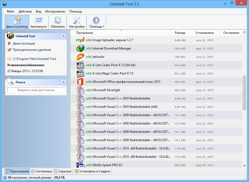This screenshot has width=249, height=182.
Task: Collapse the Поиск panel
Action: point(63,82)
